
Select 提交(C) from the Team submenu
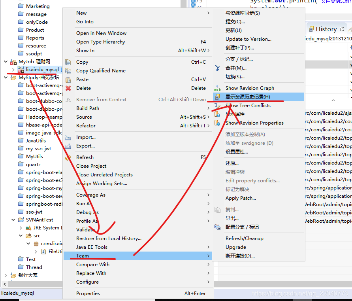click(x=235, y=22)
